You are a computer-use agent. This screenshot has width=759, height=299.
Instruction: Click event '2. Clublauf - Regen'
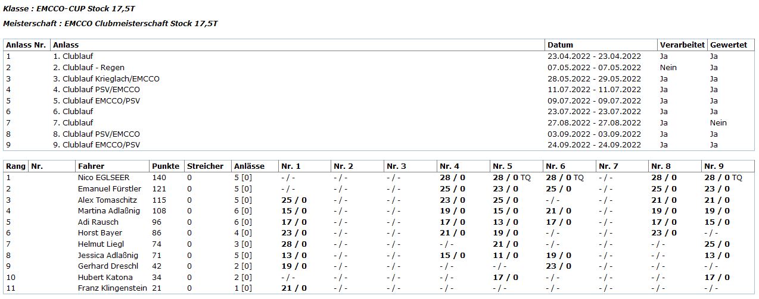click(89, 67)
